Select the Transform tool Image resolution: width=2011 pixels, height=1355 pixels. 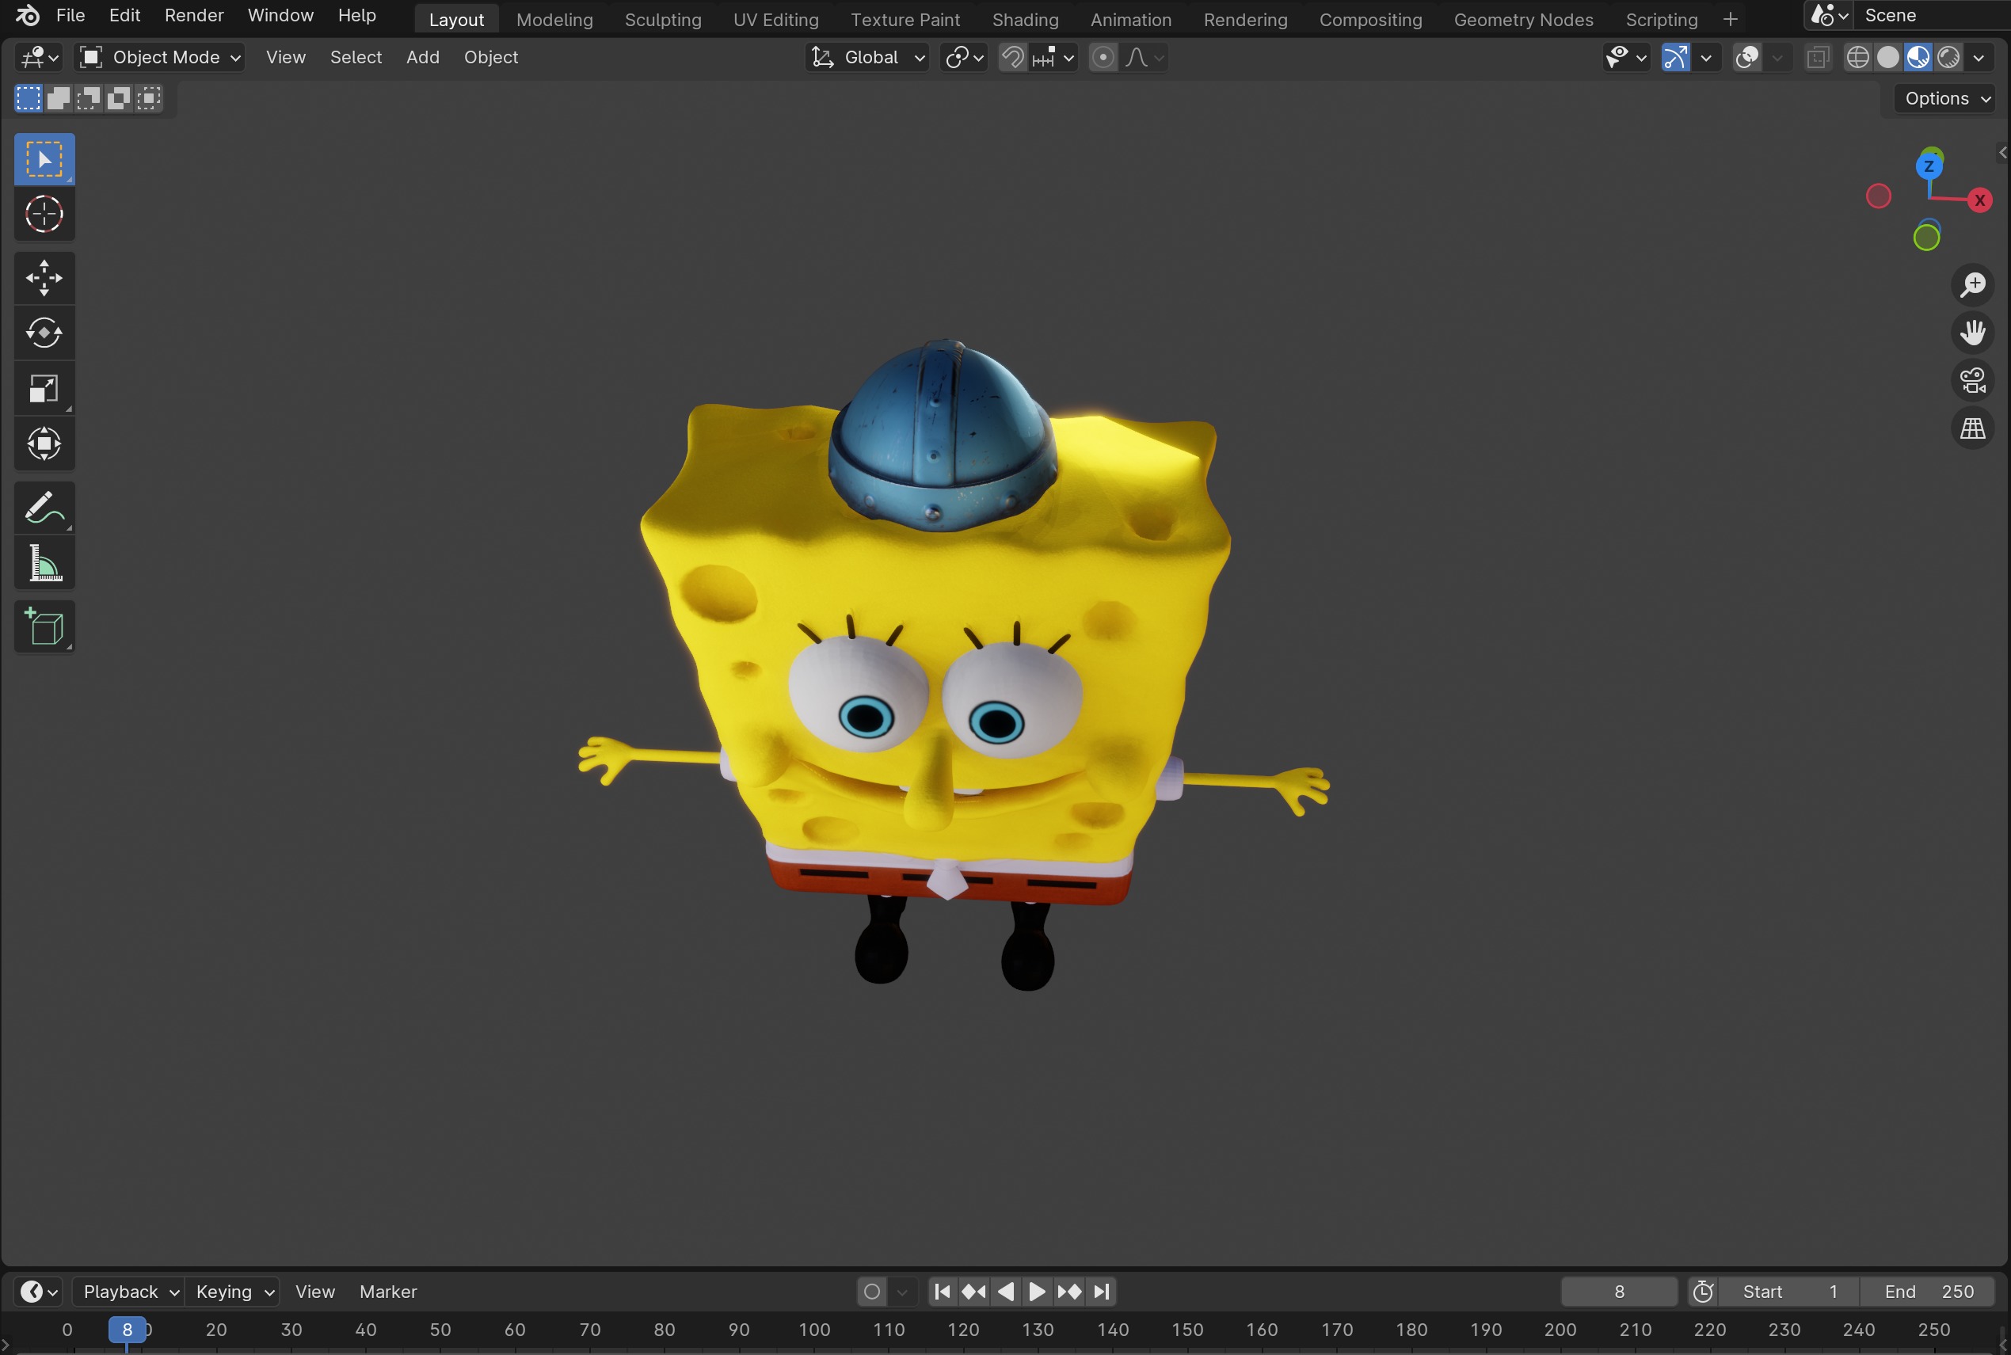coord(44,444)
